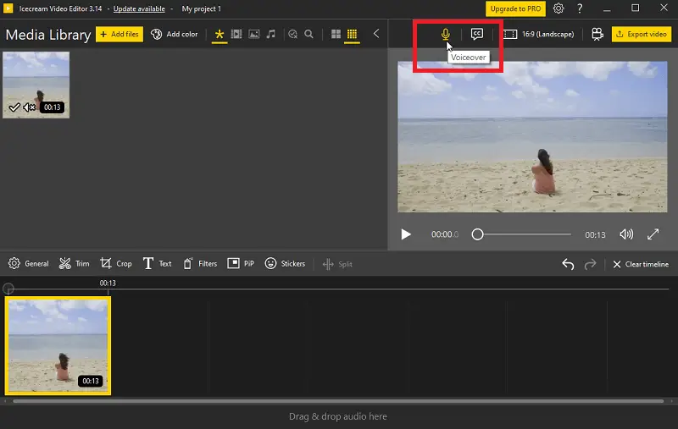Open the Text tool

point(157,264)
